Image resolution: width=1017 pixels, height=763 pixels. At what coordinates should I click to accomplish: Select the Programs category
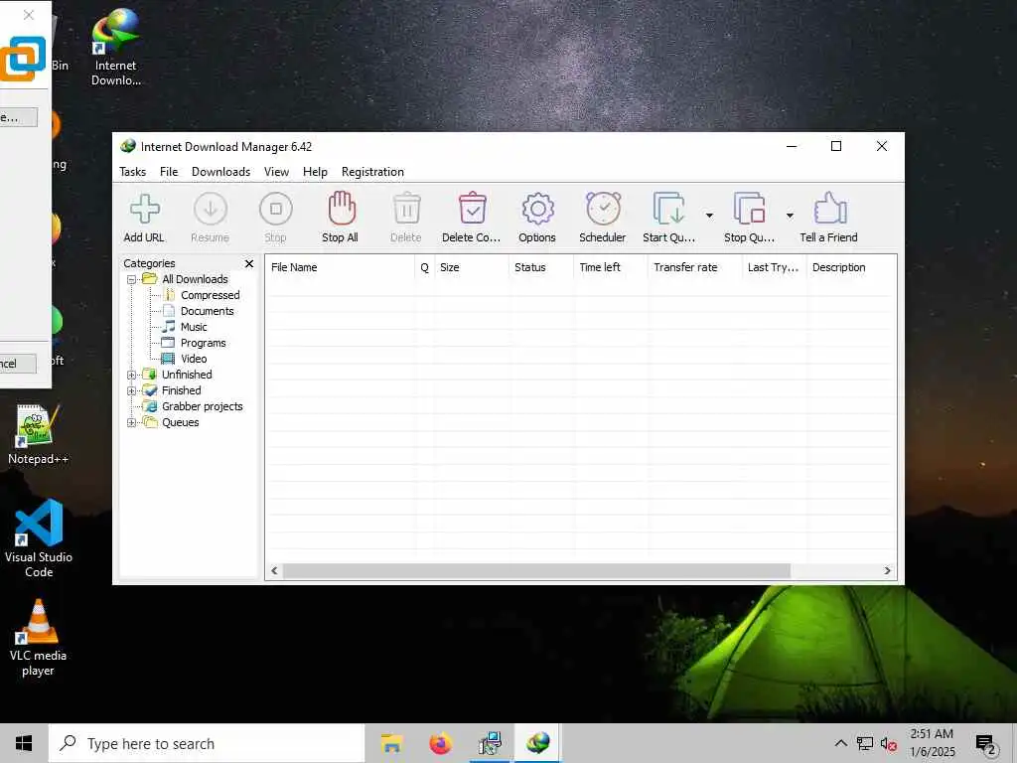(203, 343)
